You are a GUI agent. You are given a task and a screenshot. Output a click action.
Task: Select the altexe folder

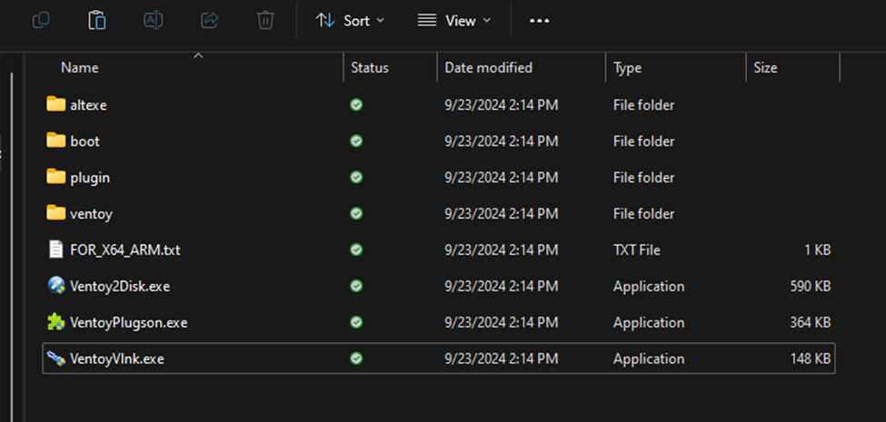pyautogui.click(x=88, y=105)
